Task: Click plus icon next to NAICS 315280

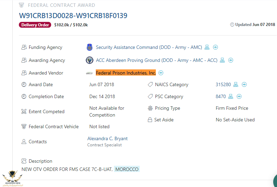Action: pyautogui.click(x=244, y=84)
